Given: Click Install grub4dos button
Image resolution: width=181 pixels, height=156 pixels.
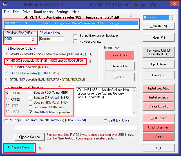Looking at the screenshot, I should click(159, 88).
